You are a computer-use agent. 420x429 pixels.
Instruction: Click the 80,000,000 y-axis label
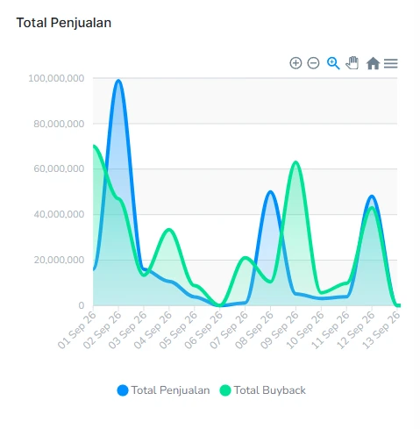(x=59, y=124)
